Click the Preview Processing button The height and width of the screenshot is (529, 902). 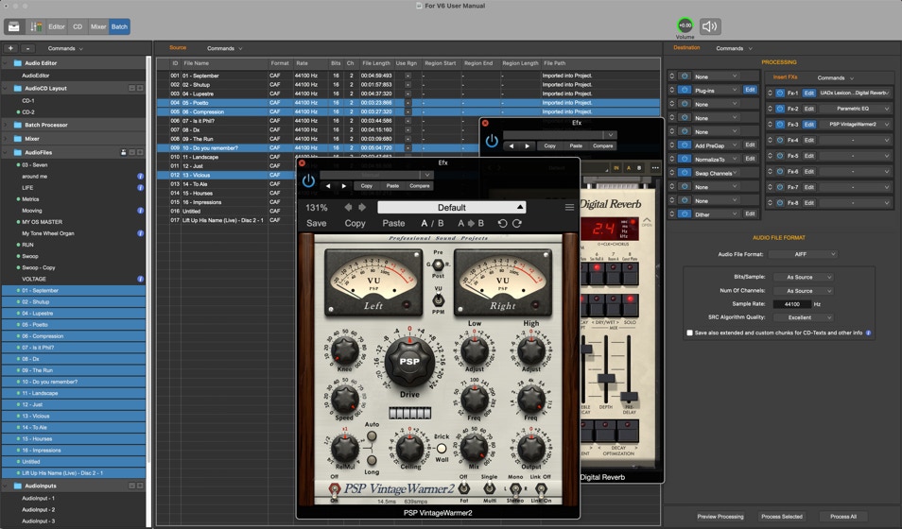tap(720, 517)
